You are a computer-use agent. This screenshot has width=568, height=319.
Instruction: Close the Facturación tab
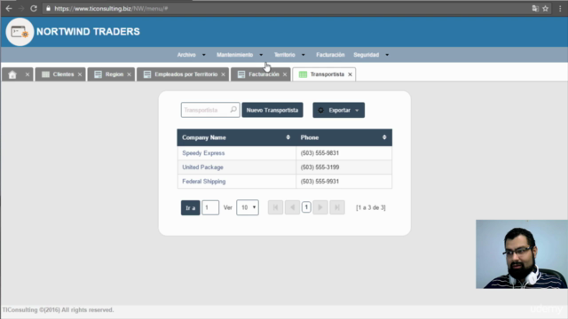pos(285,74)
